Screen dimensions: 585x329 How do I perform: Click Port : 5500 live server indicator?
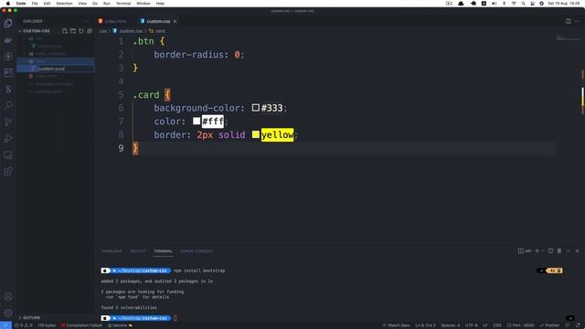tap(520, 325)
